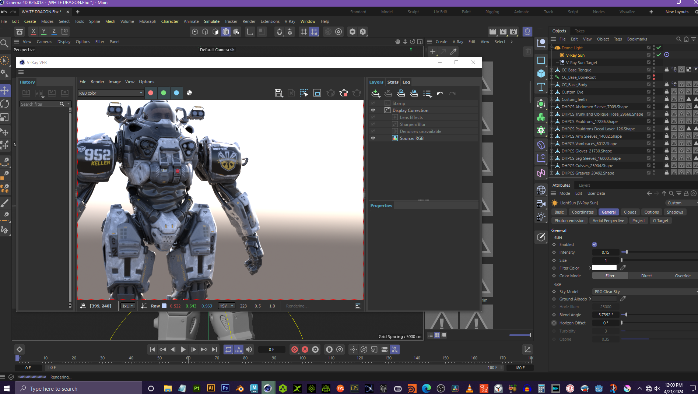Open the Simulate menu
The width and height of the screenshot is (698, 394).
tap(211, 21)
